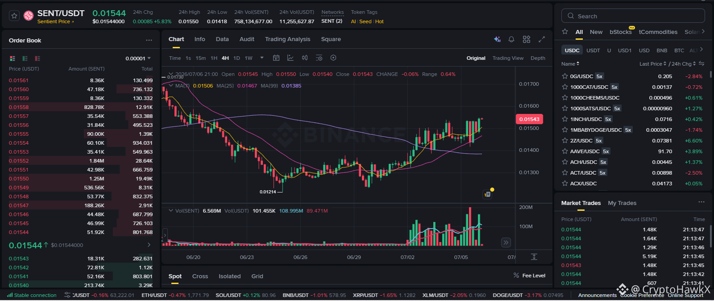Screen dimensions: 714x301
Task: Sort the pairs list by Last Price
Action: (x=652, y=64)
